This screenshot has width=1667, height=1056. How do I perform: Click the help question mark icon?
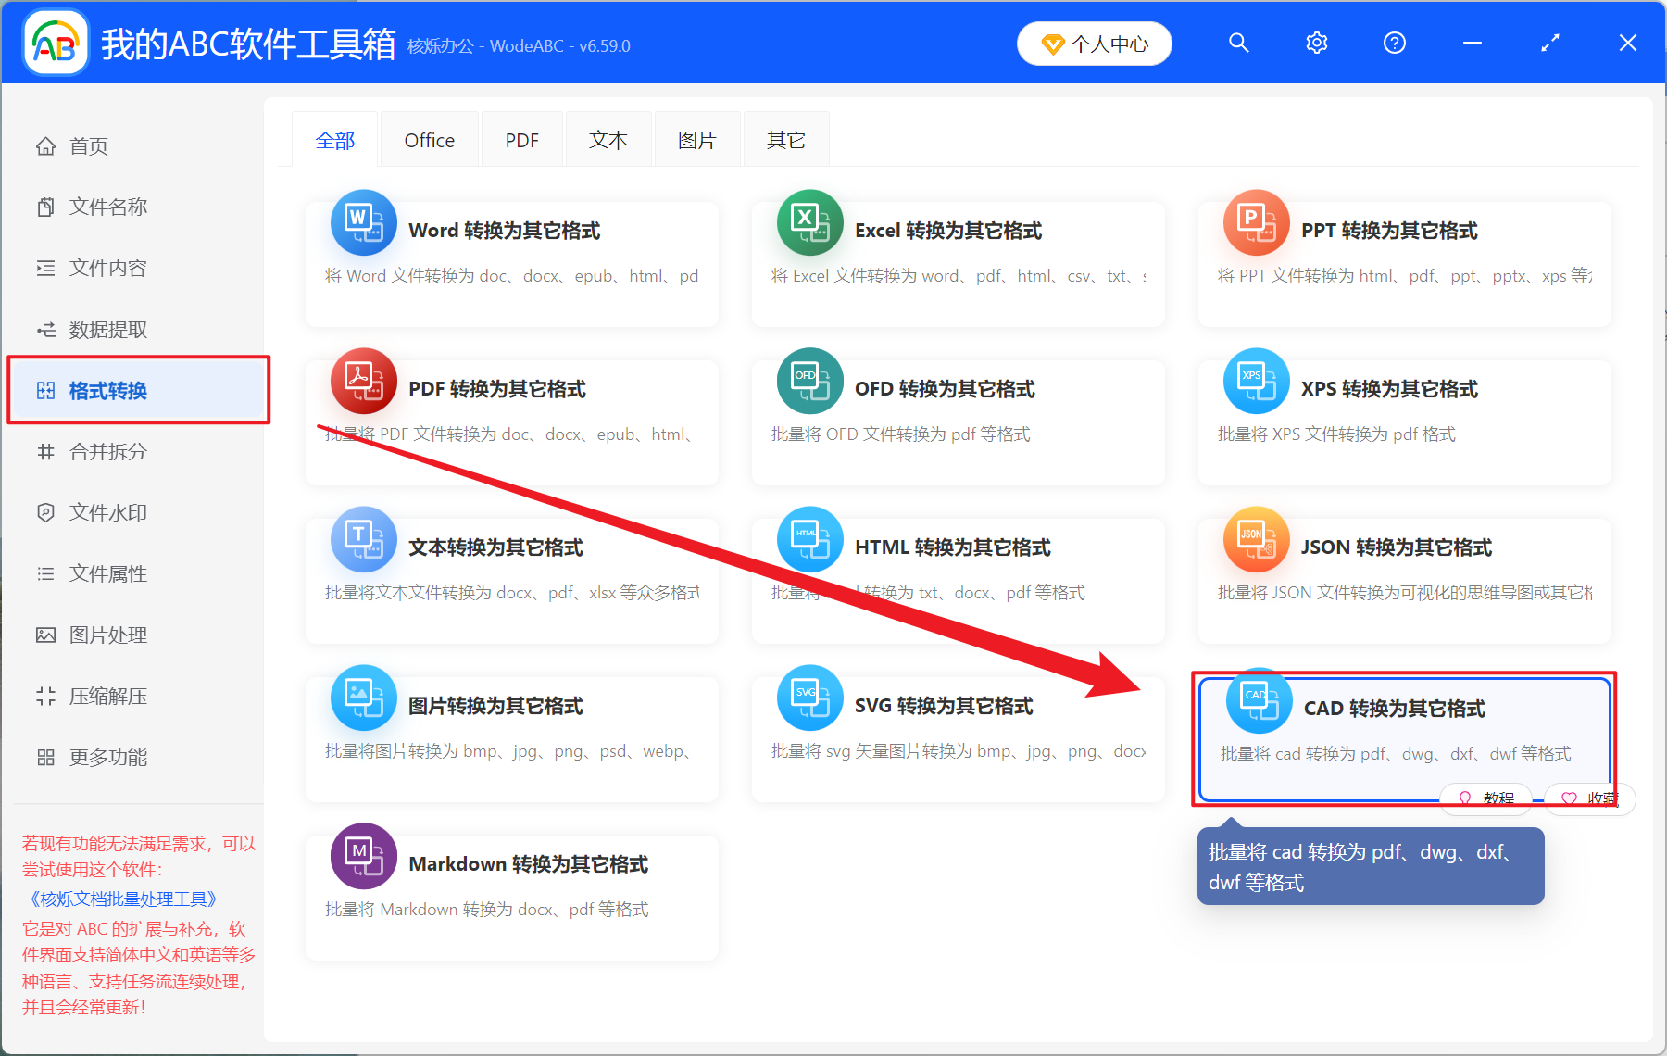[1394, 43]
